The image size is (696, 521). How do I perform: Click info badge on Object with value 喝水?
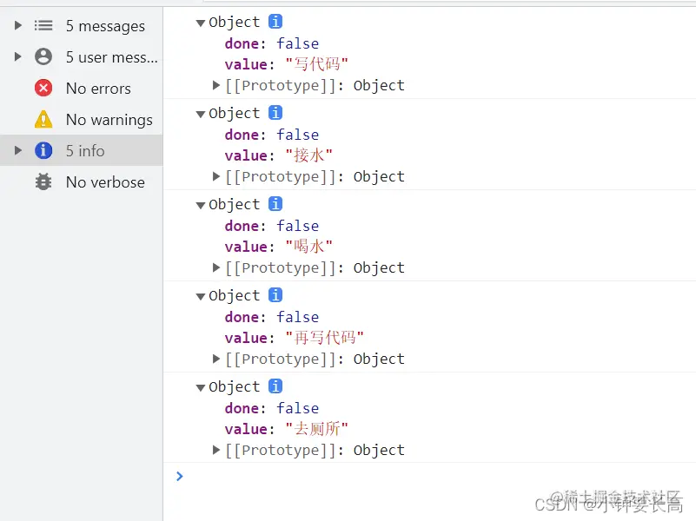point(275,204)
